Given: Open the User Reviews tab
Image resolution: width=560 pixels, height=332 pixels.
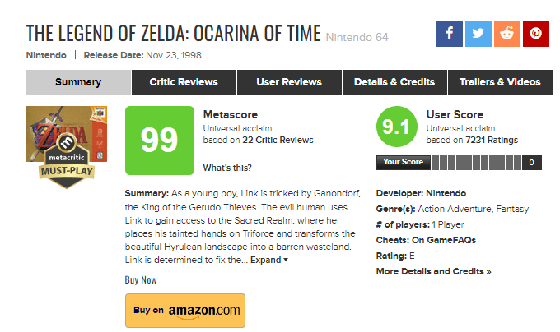Looking at the screenshot, I should click(x=289, y=82).
